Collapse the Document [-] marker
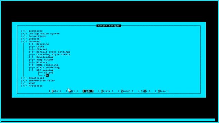 (23, 41)
